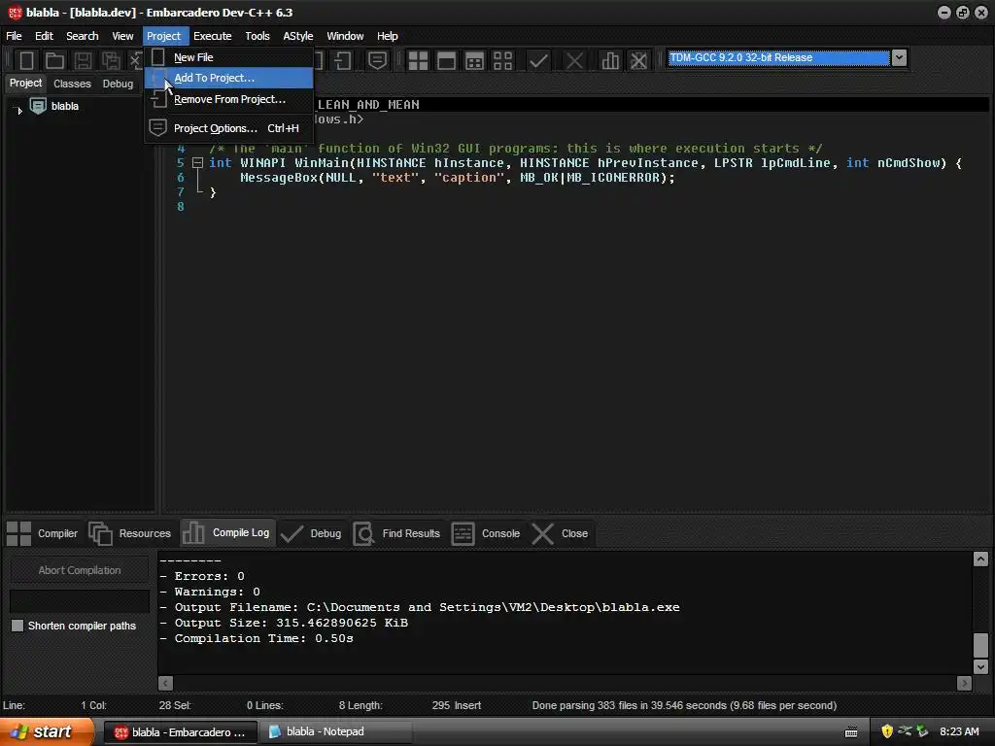Click the New file toolbar icon

[26, 61]
